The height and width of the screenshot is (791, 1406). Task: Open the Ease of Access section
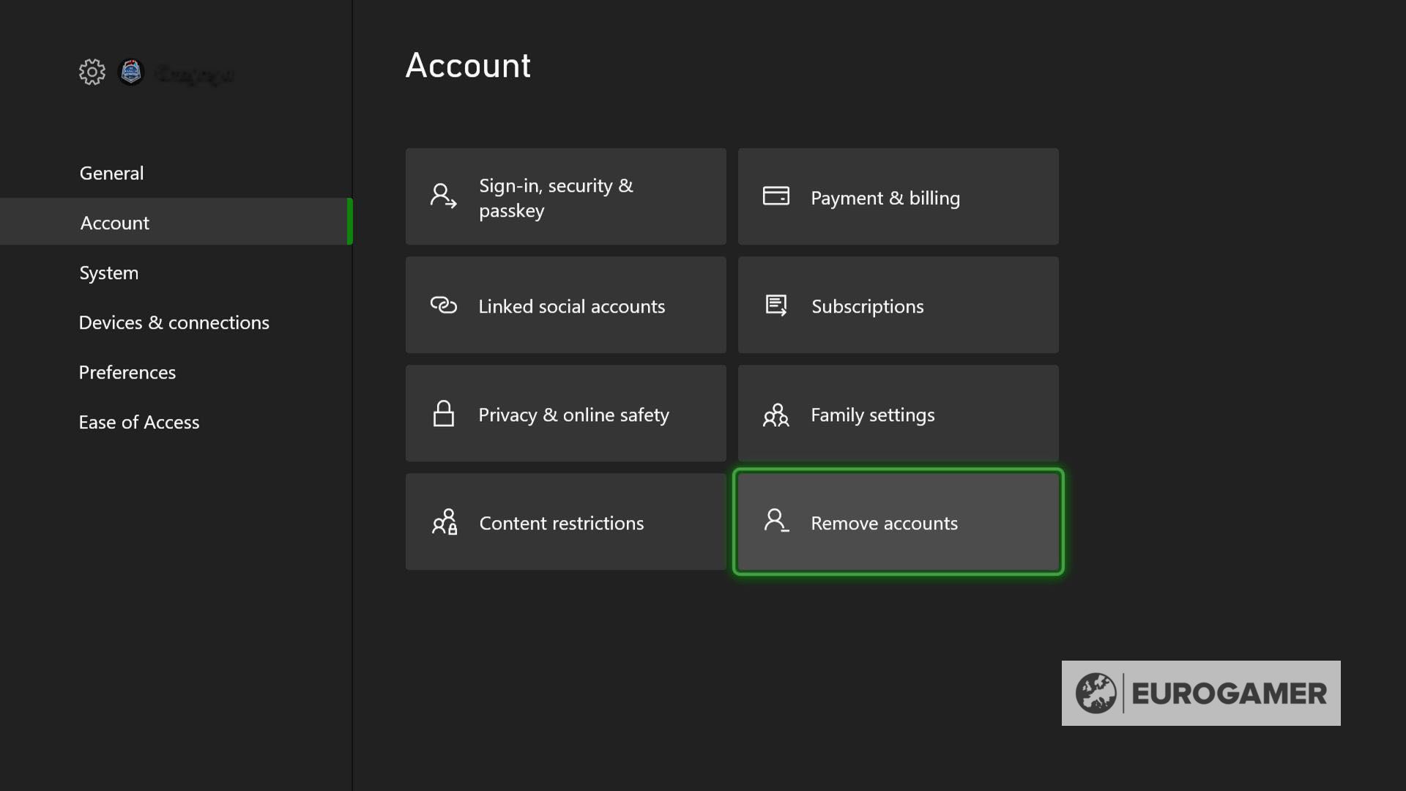click(x=138, y=422)
